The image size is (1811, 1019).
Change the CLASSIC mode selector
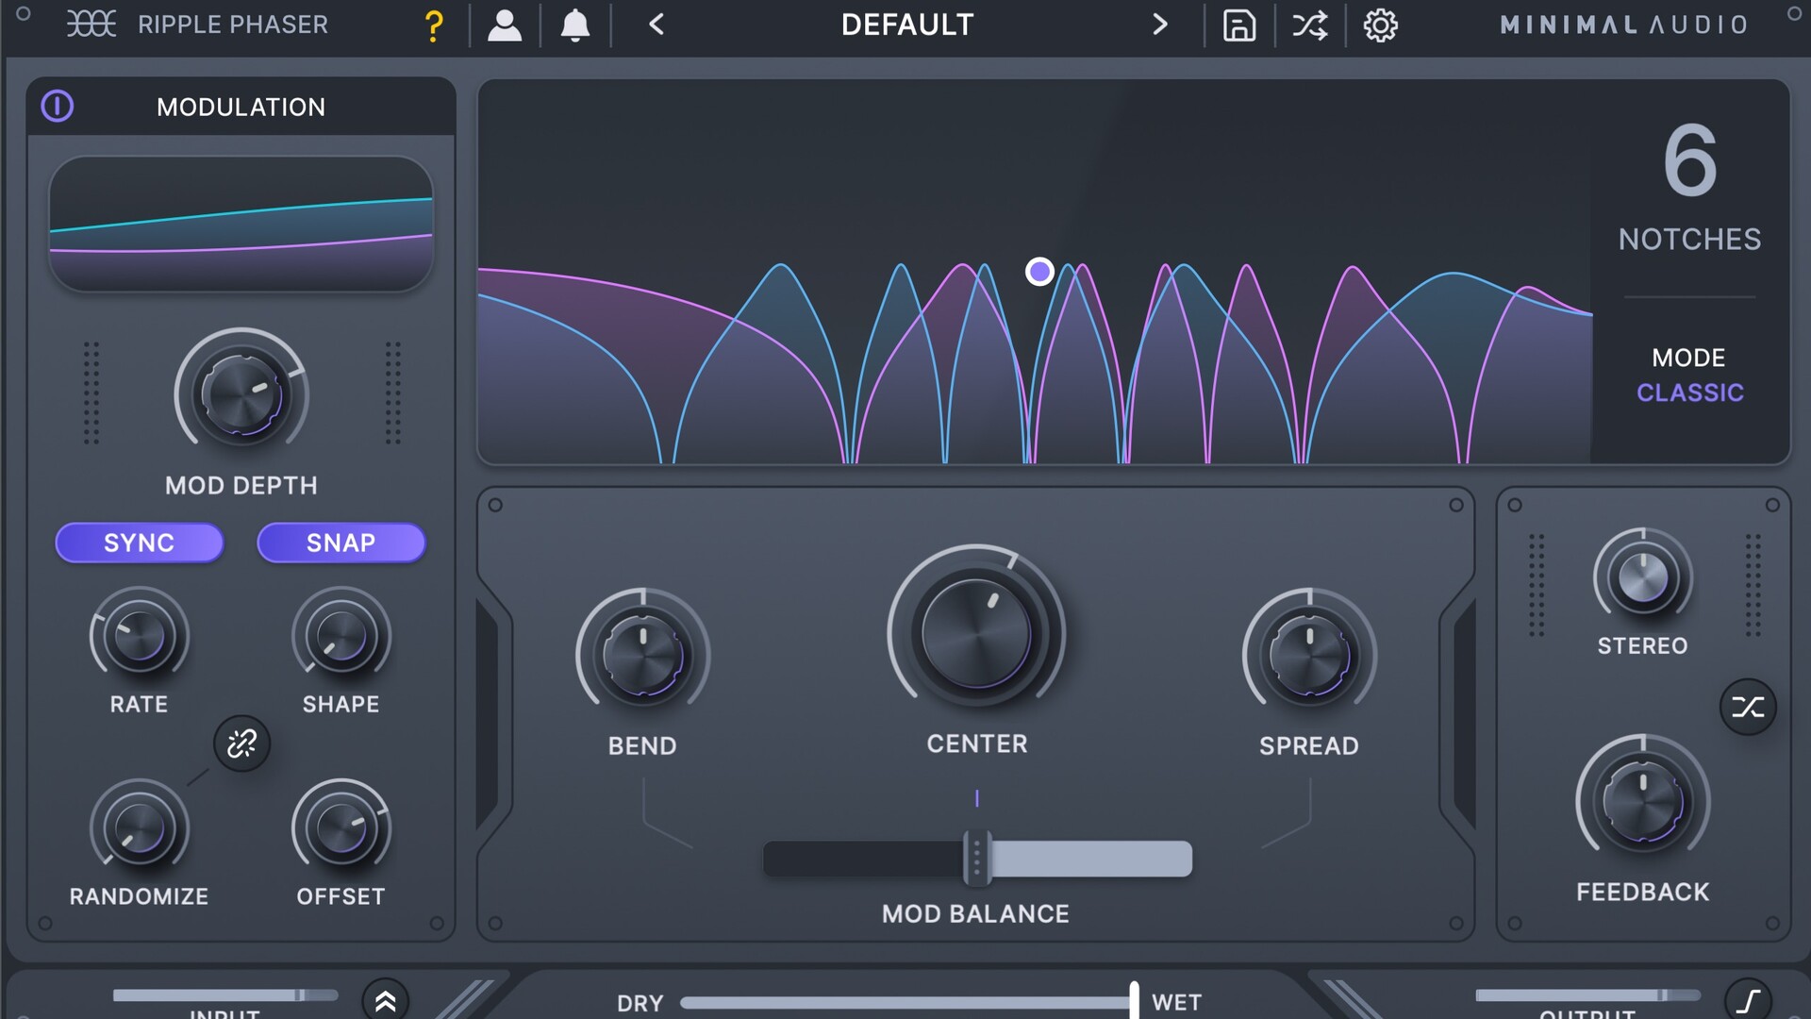pos(1689,393)
